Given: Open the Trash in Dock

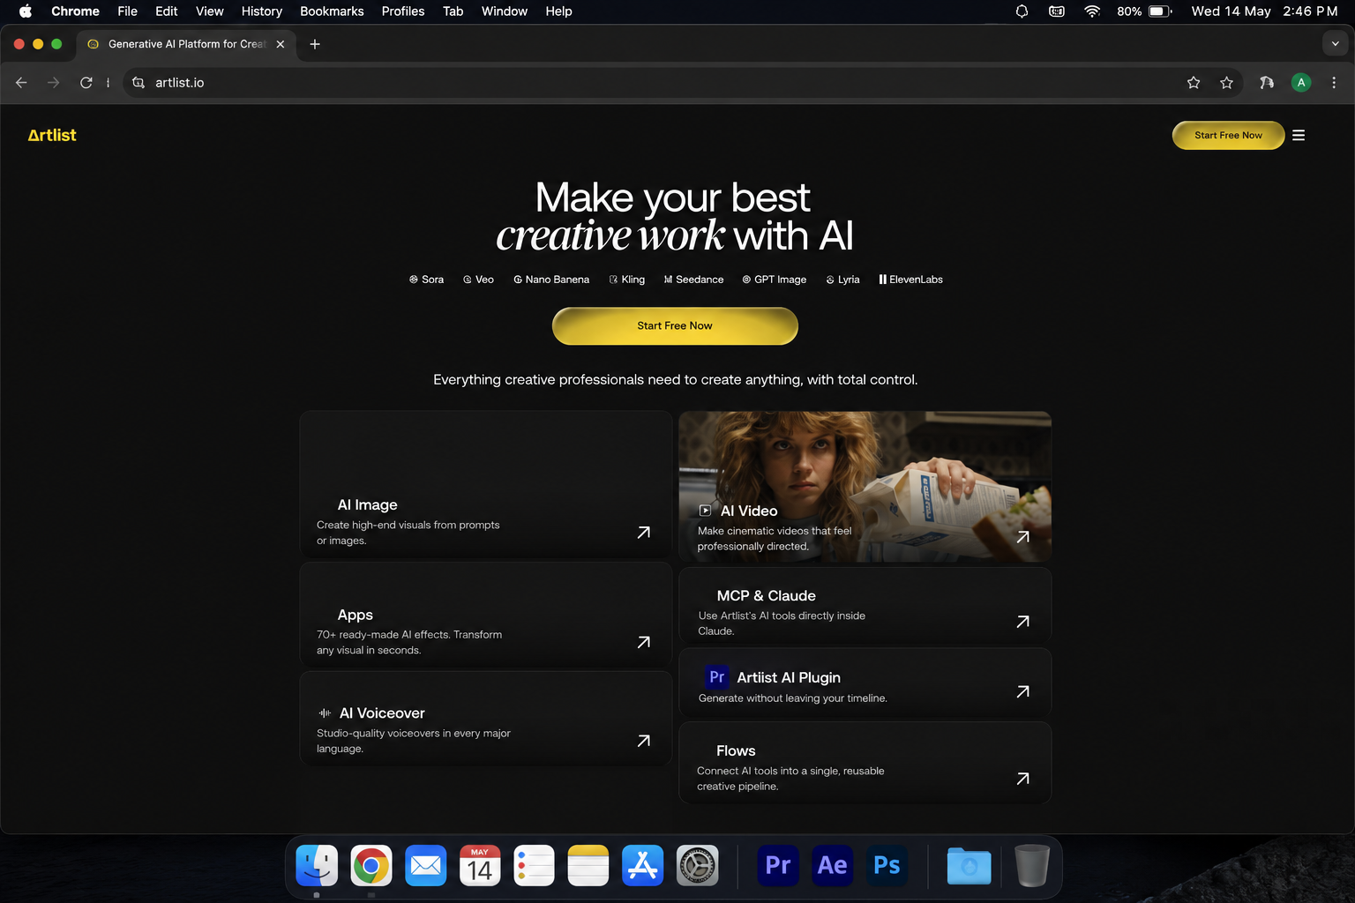Looking at the screenshot, I should point(1031,866).
